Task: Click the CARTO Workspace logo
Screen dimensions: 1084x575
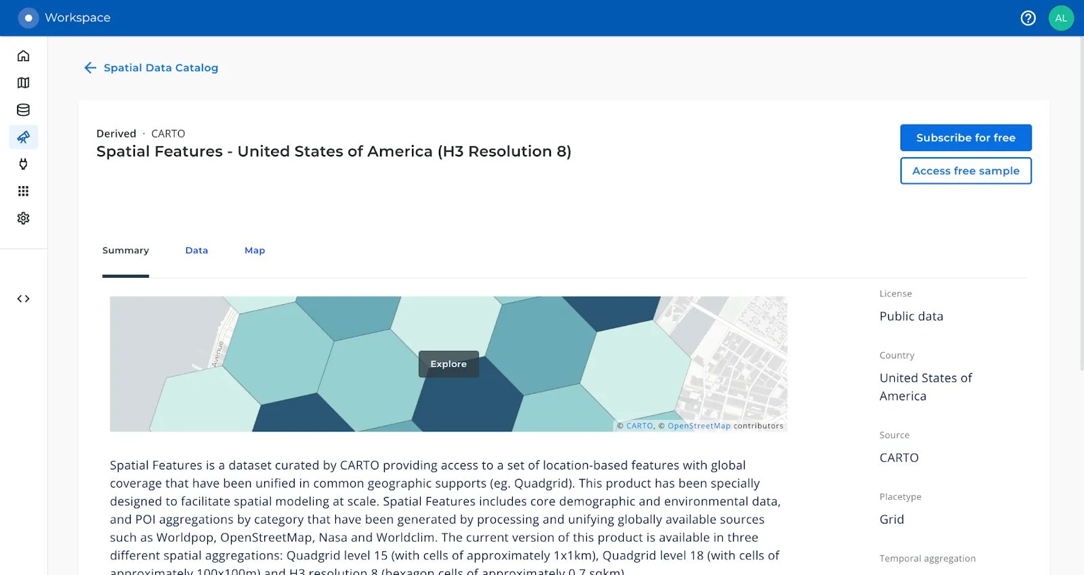Action: pos(28,18)
